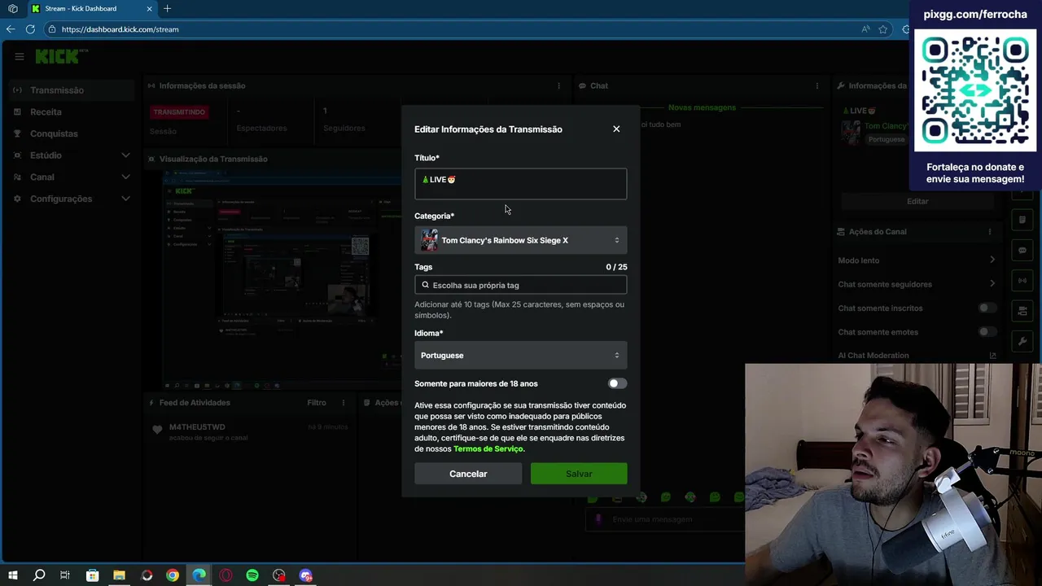The height and width of the screenshot is (586, 1042).
Task: Click the TRANSMITINDO status badge
Action: [179, 112]
